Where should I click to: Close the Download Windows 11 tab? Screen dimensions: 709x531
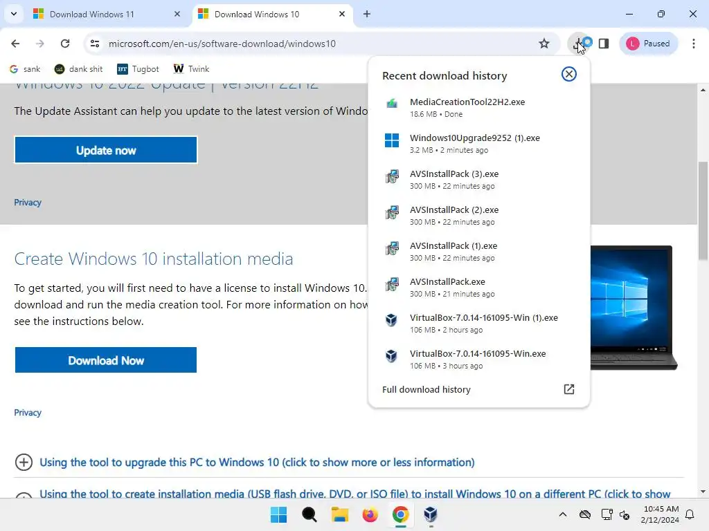tap(177, 14)
